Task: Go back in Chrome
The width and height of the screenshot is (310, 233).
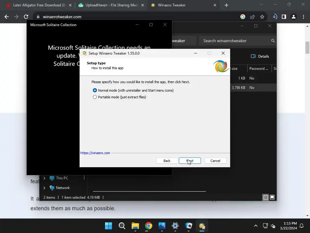Action: click(x=7, y=17)
